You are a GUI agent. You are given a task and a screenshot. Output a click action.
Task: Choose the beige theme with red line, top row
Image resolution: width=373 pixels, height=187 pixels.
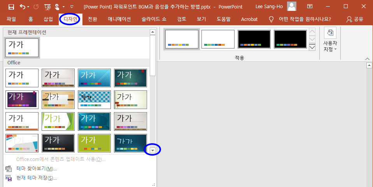click(x=58, y=78)
